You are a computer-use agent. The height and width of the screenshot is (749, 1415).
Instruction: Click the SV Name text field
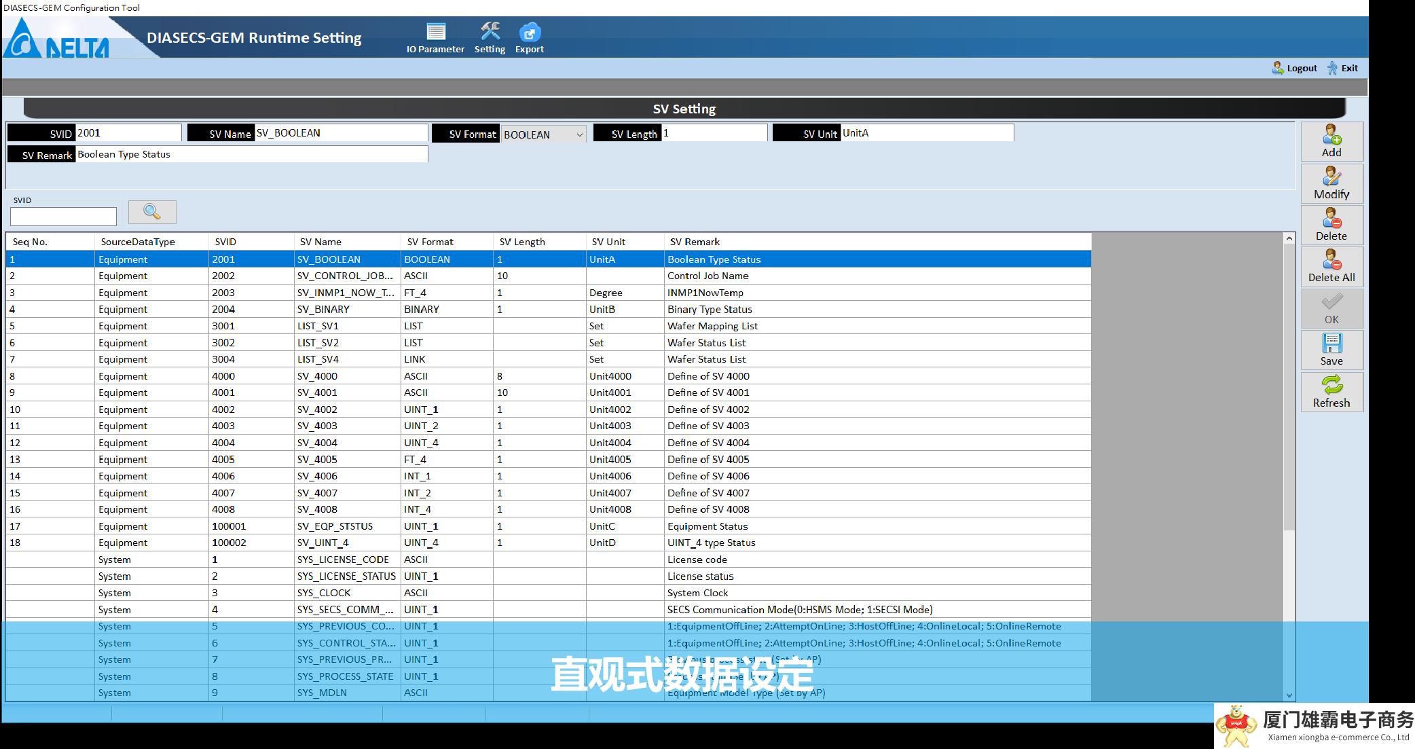coord(341,133)
